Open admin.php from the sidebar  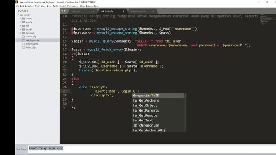[x=31, y=37]
